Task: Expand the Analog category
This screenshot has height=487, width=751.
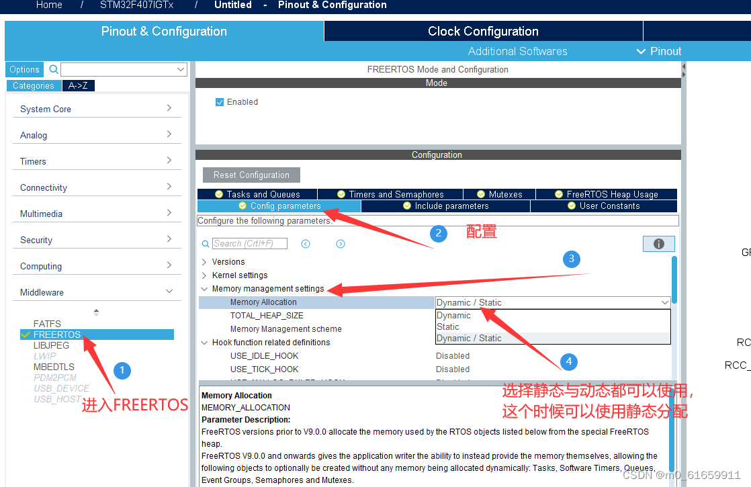Action: click(x=169, y=134)
